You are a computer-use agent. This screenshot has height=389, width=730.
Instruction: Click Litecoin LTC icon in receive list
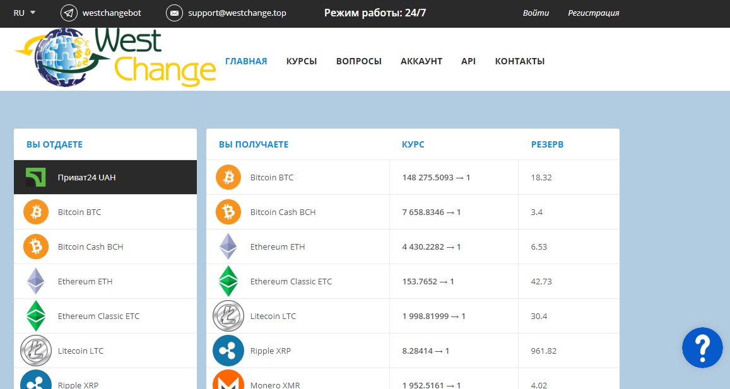(228, 316)
